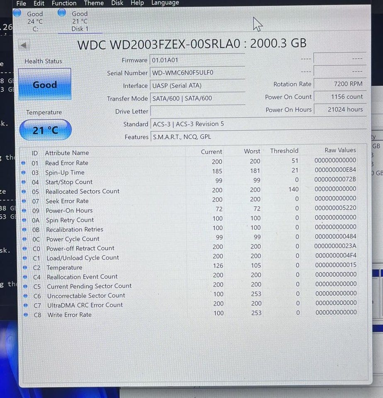Click blue status orb for Disk 1
Screen dimensions: 383x398
pyautogui.click(x=62, y=12)
